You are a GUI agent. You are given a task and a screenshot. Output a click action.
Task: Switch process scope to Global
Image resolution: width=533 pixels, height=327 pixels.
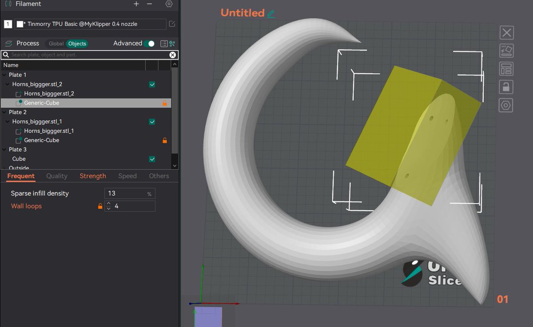click(x=56, y=43)
